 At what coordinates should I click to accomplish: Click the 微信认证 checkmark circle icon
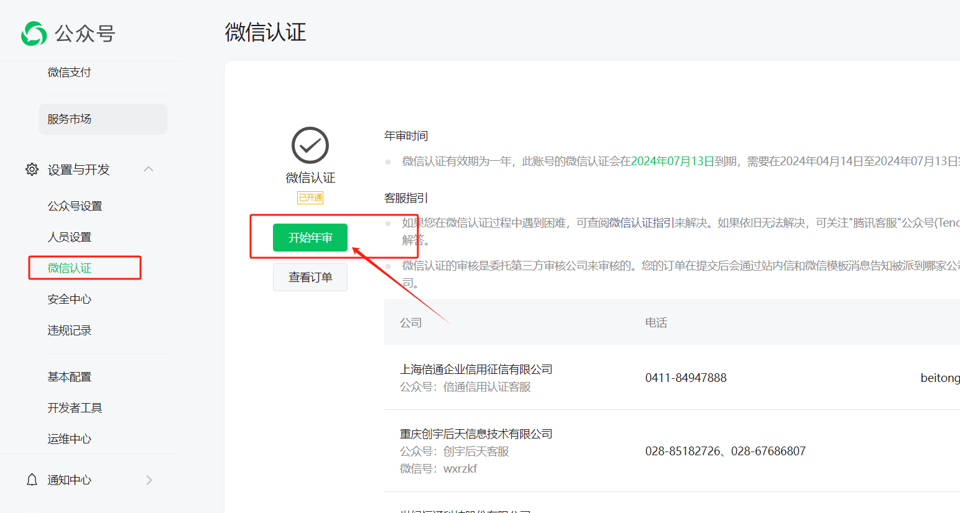310,145
